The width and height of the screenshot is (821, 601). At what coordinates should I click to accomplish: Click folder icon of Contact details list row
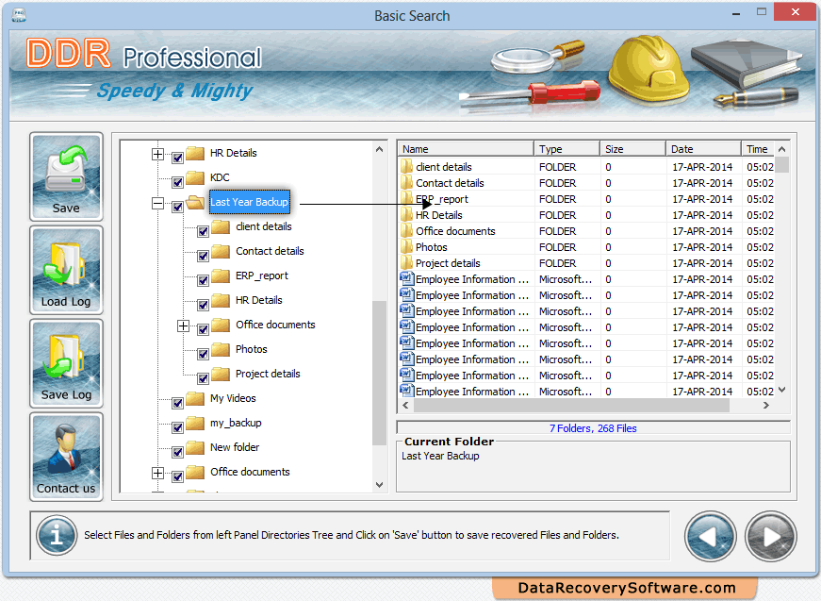pyautogui.click(x=407, y=183)
